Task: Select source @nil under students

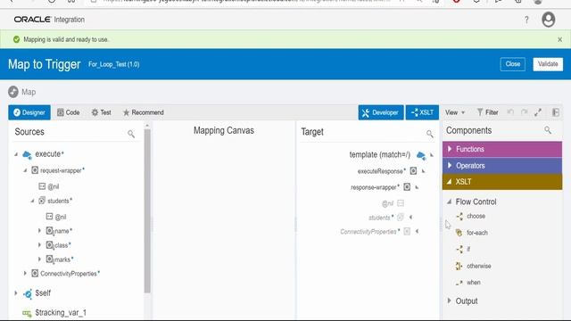Action: tap(56, 217)
